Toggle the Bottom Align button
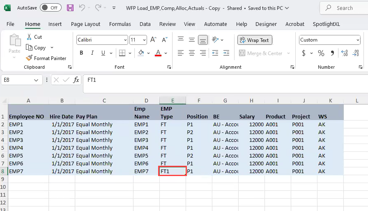The height and width of the screenshot is (211, 368). [203, 40]
